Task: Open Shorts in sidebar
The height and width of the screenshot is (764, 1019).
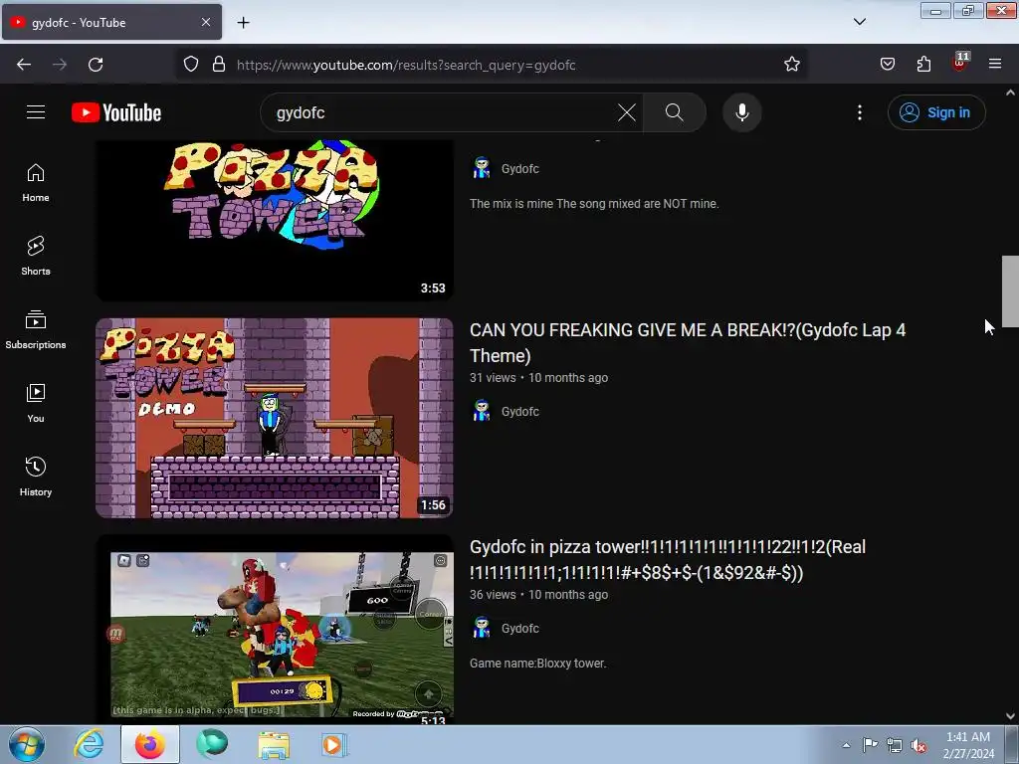Action: (36, 256)
